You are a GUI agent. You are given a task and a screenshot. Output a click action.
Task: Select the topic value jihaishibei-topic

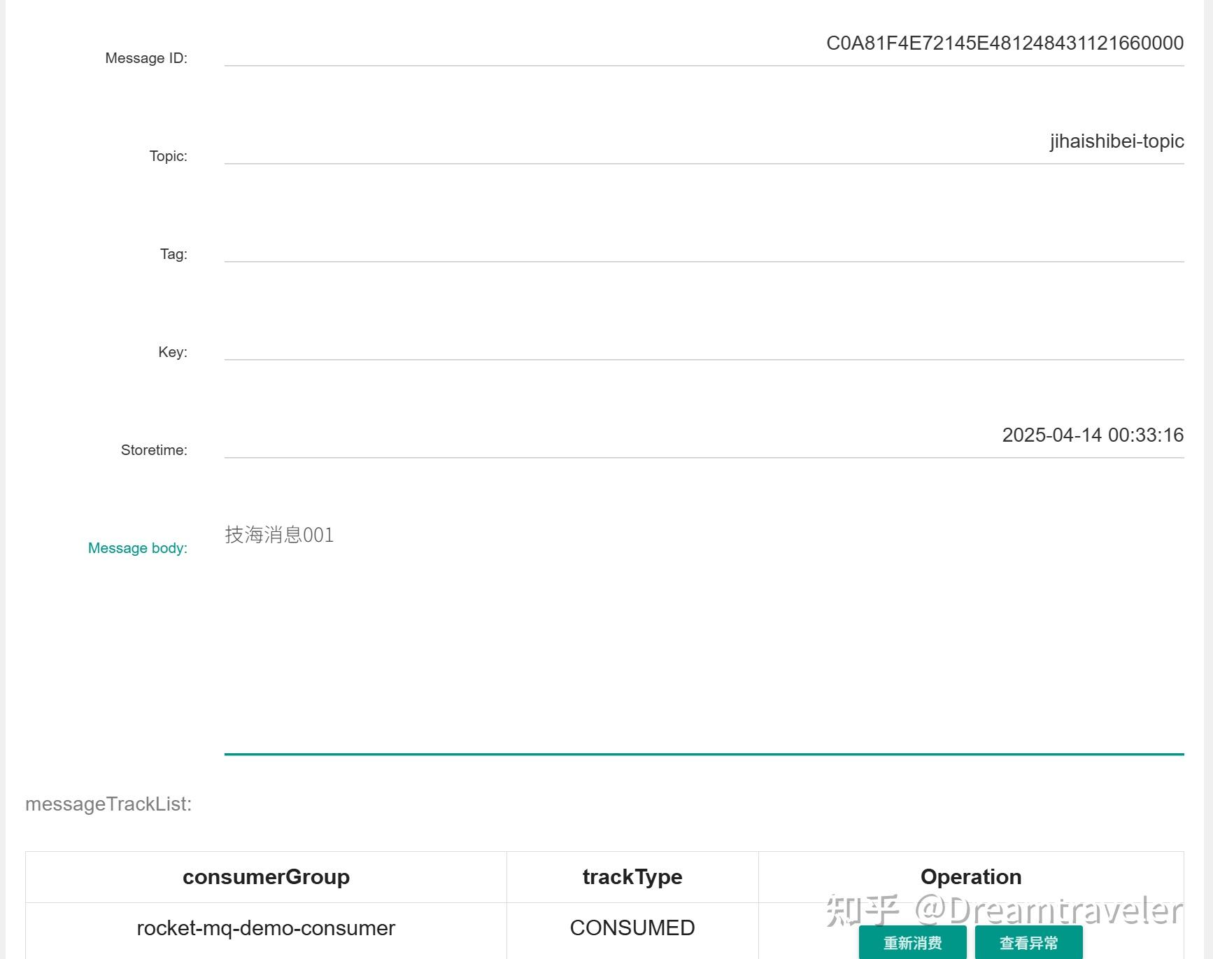[x=1116, y=141]
